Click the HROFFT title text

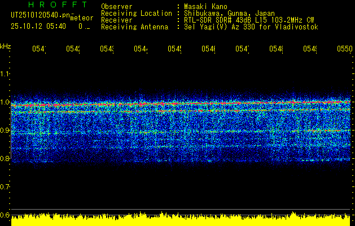[58, 5]
